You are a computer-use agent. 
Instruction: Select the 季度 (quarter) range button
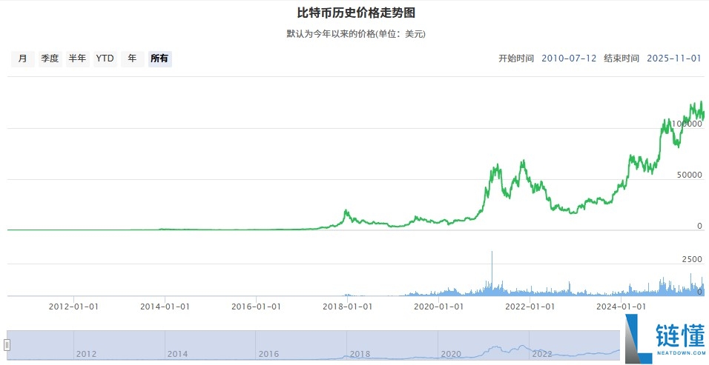[x=50, y=58]
